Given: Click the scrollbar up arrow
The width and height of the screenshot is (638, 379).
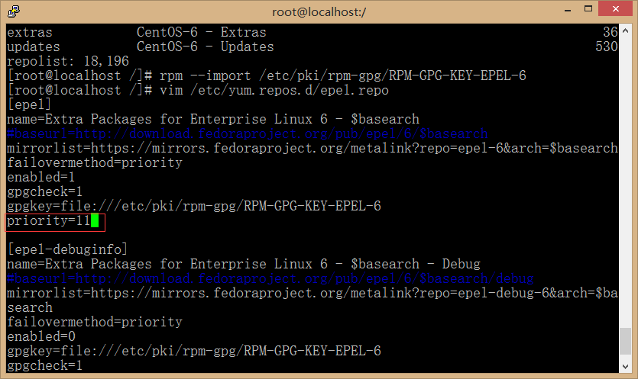Looking at the screenshot, I should (x=626, y=31).
